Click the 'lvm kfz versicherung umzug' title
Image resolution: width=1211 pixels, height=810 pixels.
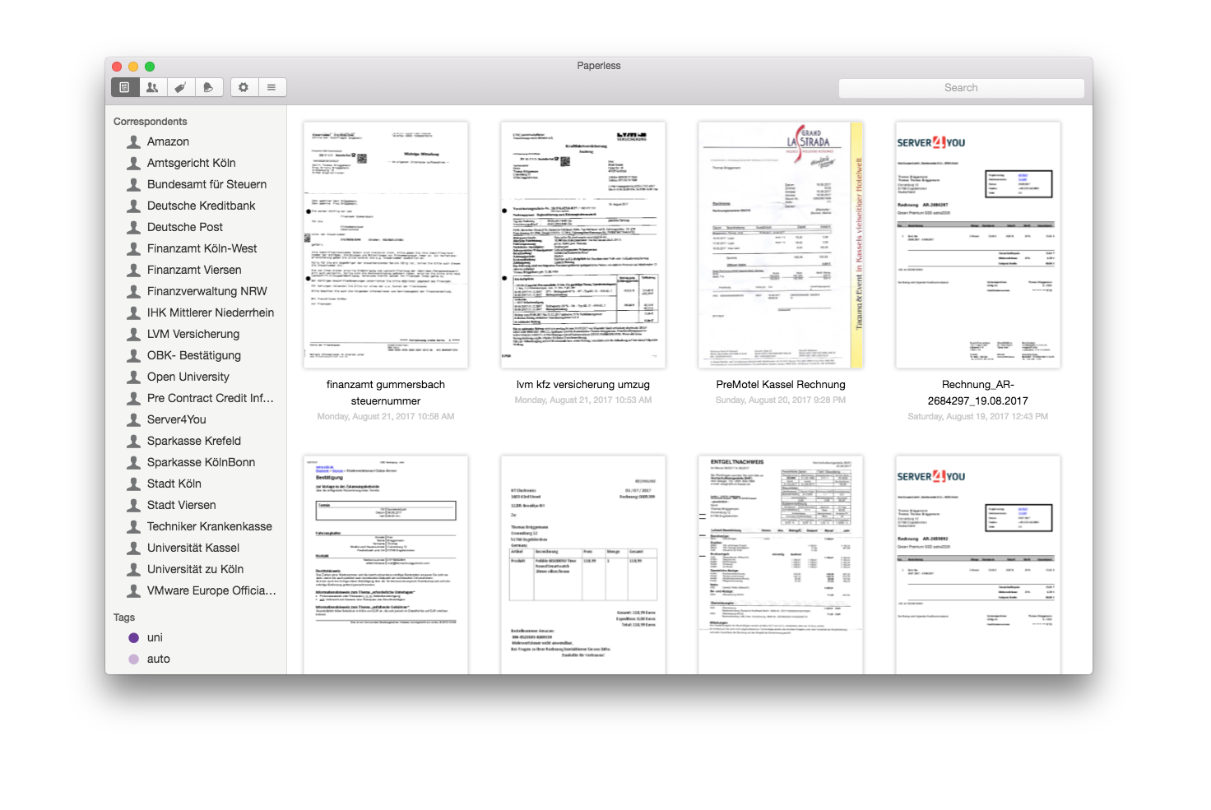583,384
